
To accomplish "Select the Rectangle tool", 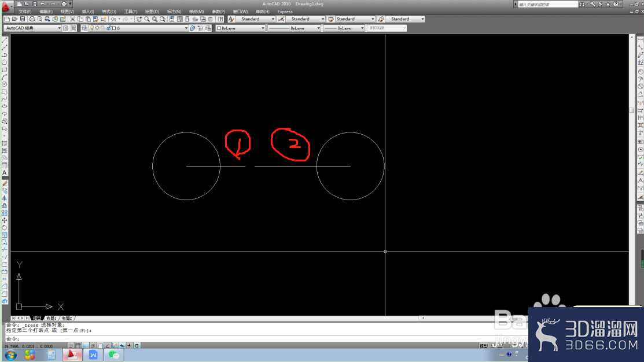I will [x=5, y=70].
